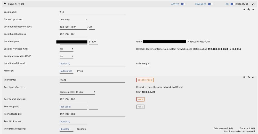Edit the Local endpoint port 51820
The width and height of the screenshot is (258, 134).
tap(93, 41)
